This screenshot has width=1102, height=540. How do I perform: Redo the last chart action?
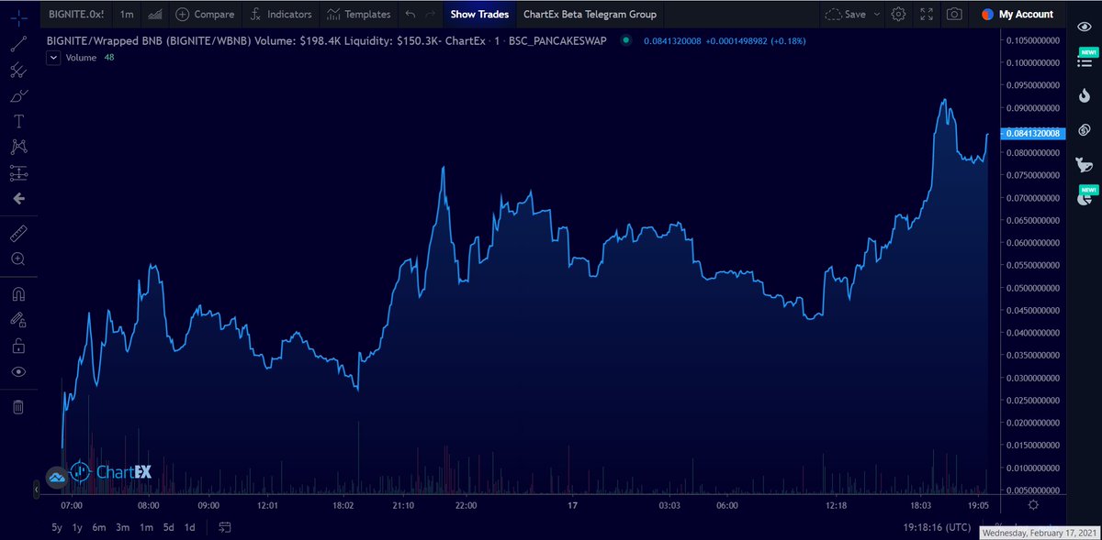(430, 15)
